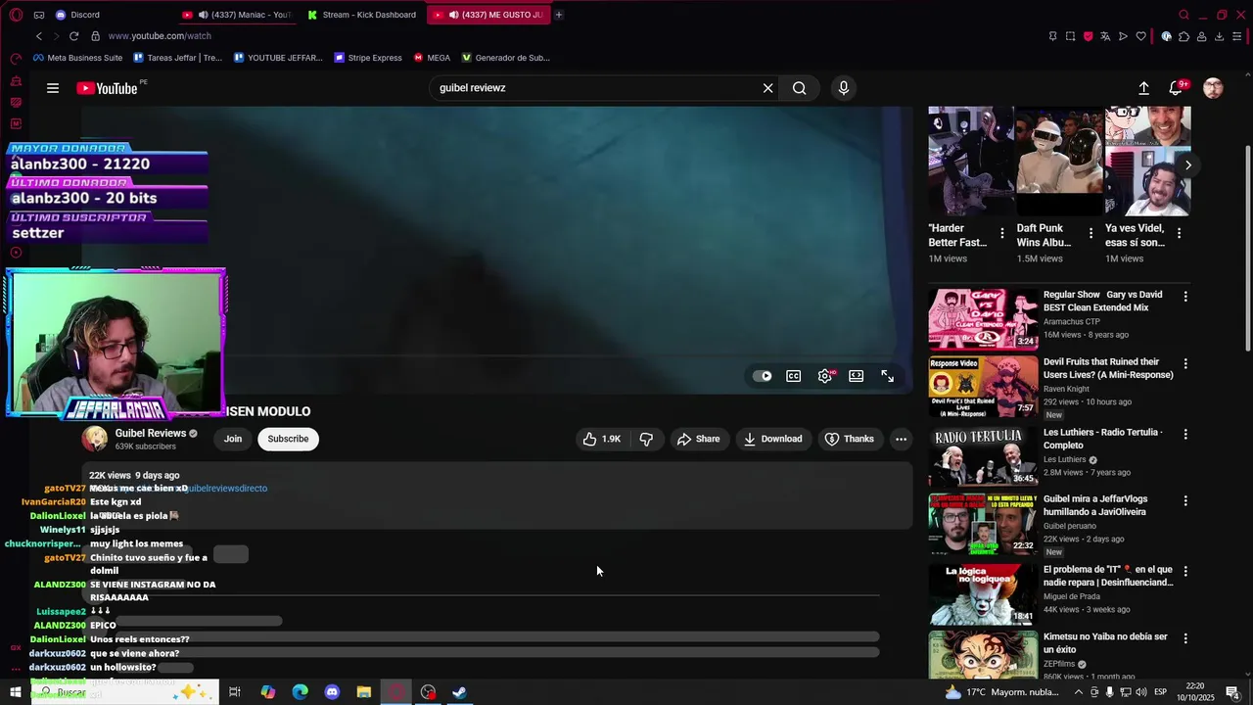Open the Guibel Reviews channel name
Image resolution: width=1253 pixels, height=705 pixels.
150,433
